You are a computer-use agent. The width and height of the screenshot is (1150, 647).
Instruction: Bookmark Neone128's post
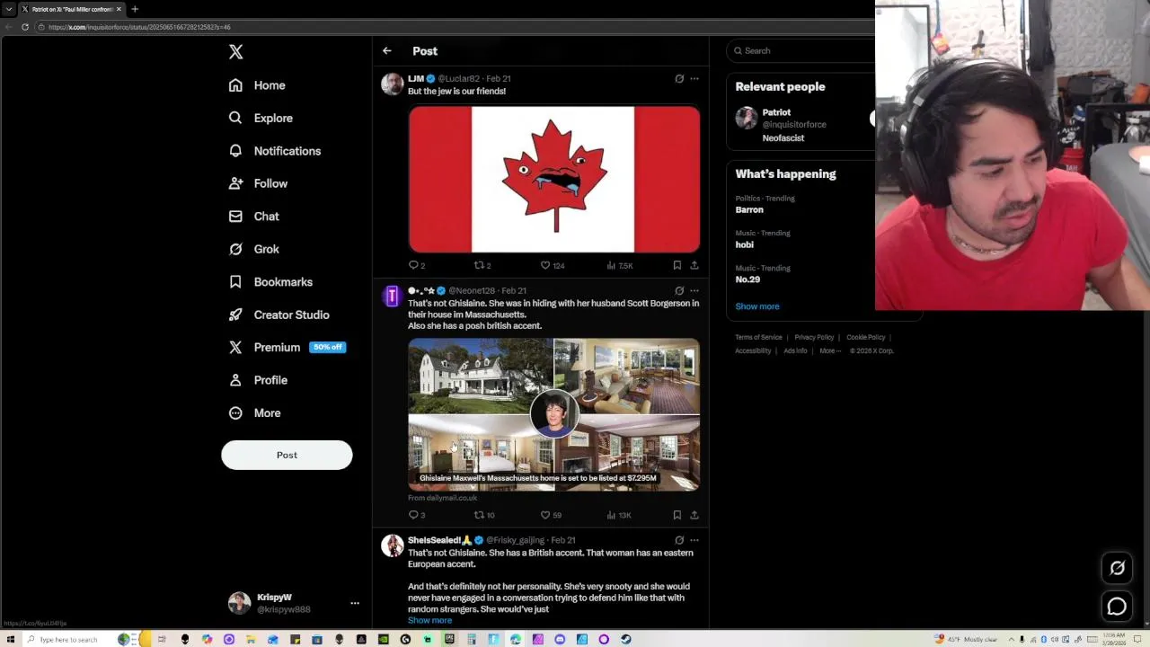677,515
